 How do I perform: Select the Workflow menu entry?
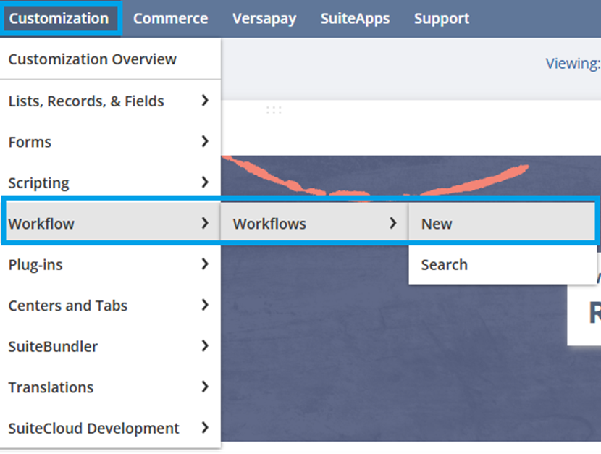point(110,223)
